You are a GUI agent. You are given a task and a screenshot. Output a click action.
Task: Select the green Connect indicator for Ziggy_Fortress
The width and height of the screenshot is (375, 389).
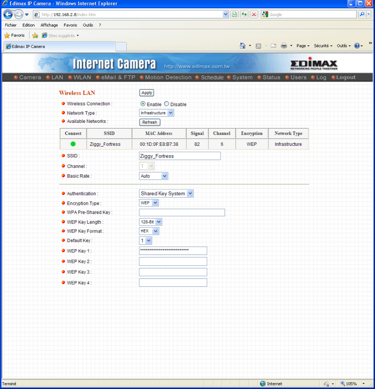pyautogui.click(x=73, y=144)
